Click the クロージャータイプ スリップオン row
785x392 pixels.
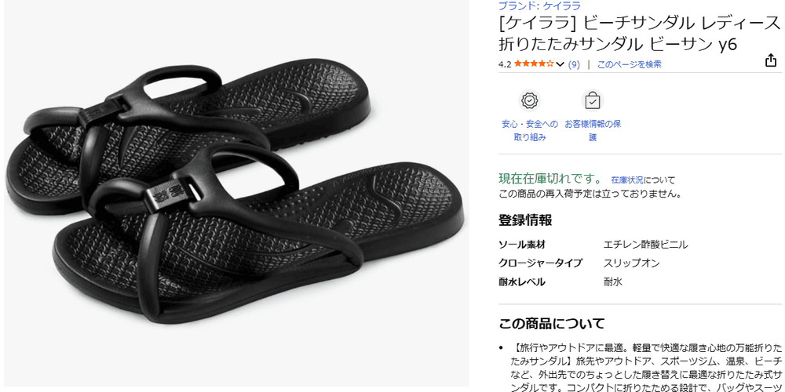579,263
